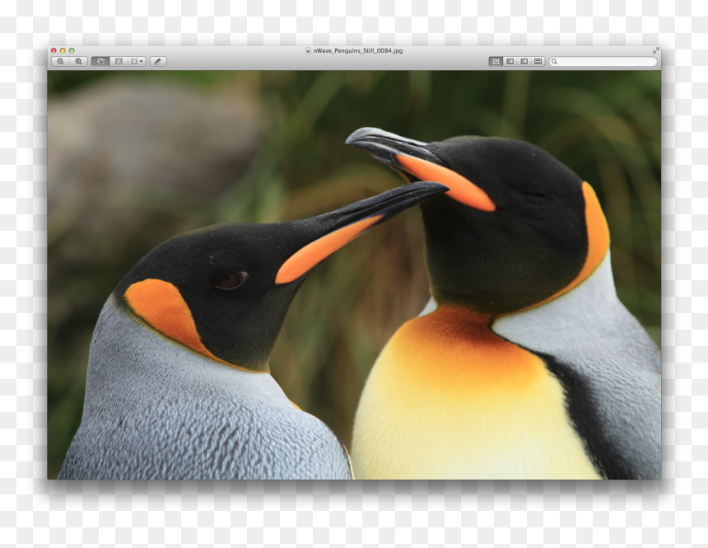Maximize the window with the green button
Viewport: 708px width, 548px height.
(72, 50)
